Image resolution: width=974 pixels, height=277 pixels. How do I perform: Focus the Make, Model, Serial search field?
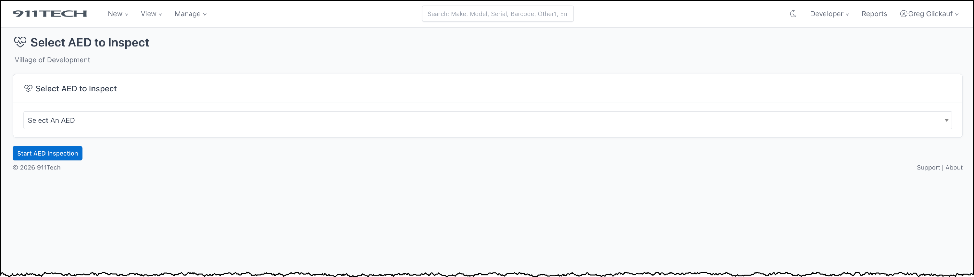[498, 14]
